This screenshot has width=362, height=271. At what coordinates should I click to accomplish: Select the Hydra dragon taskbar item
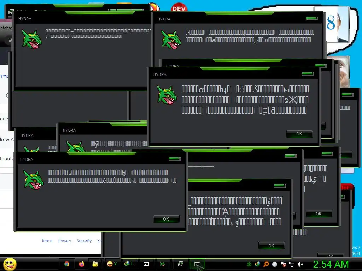pos(163,264)
